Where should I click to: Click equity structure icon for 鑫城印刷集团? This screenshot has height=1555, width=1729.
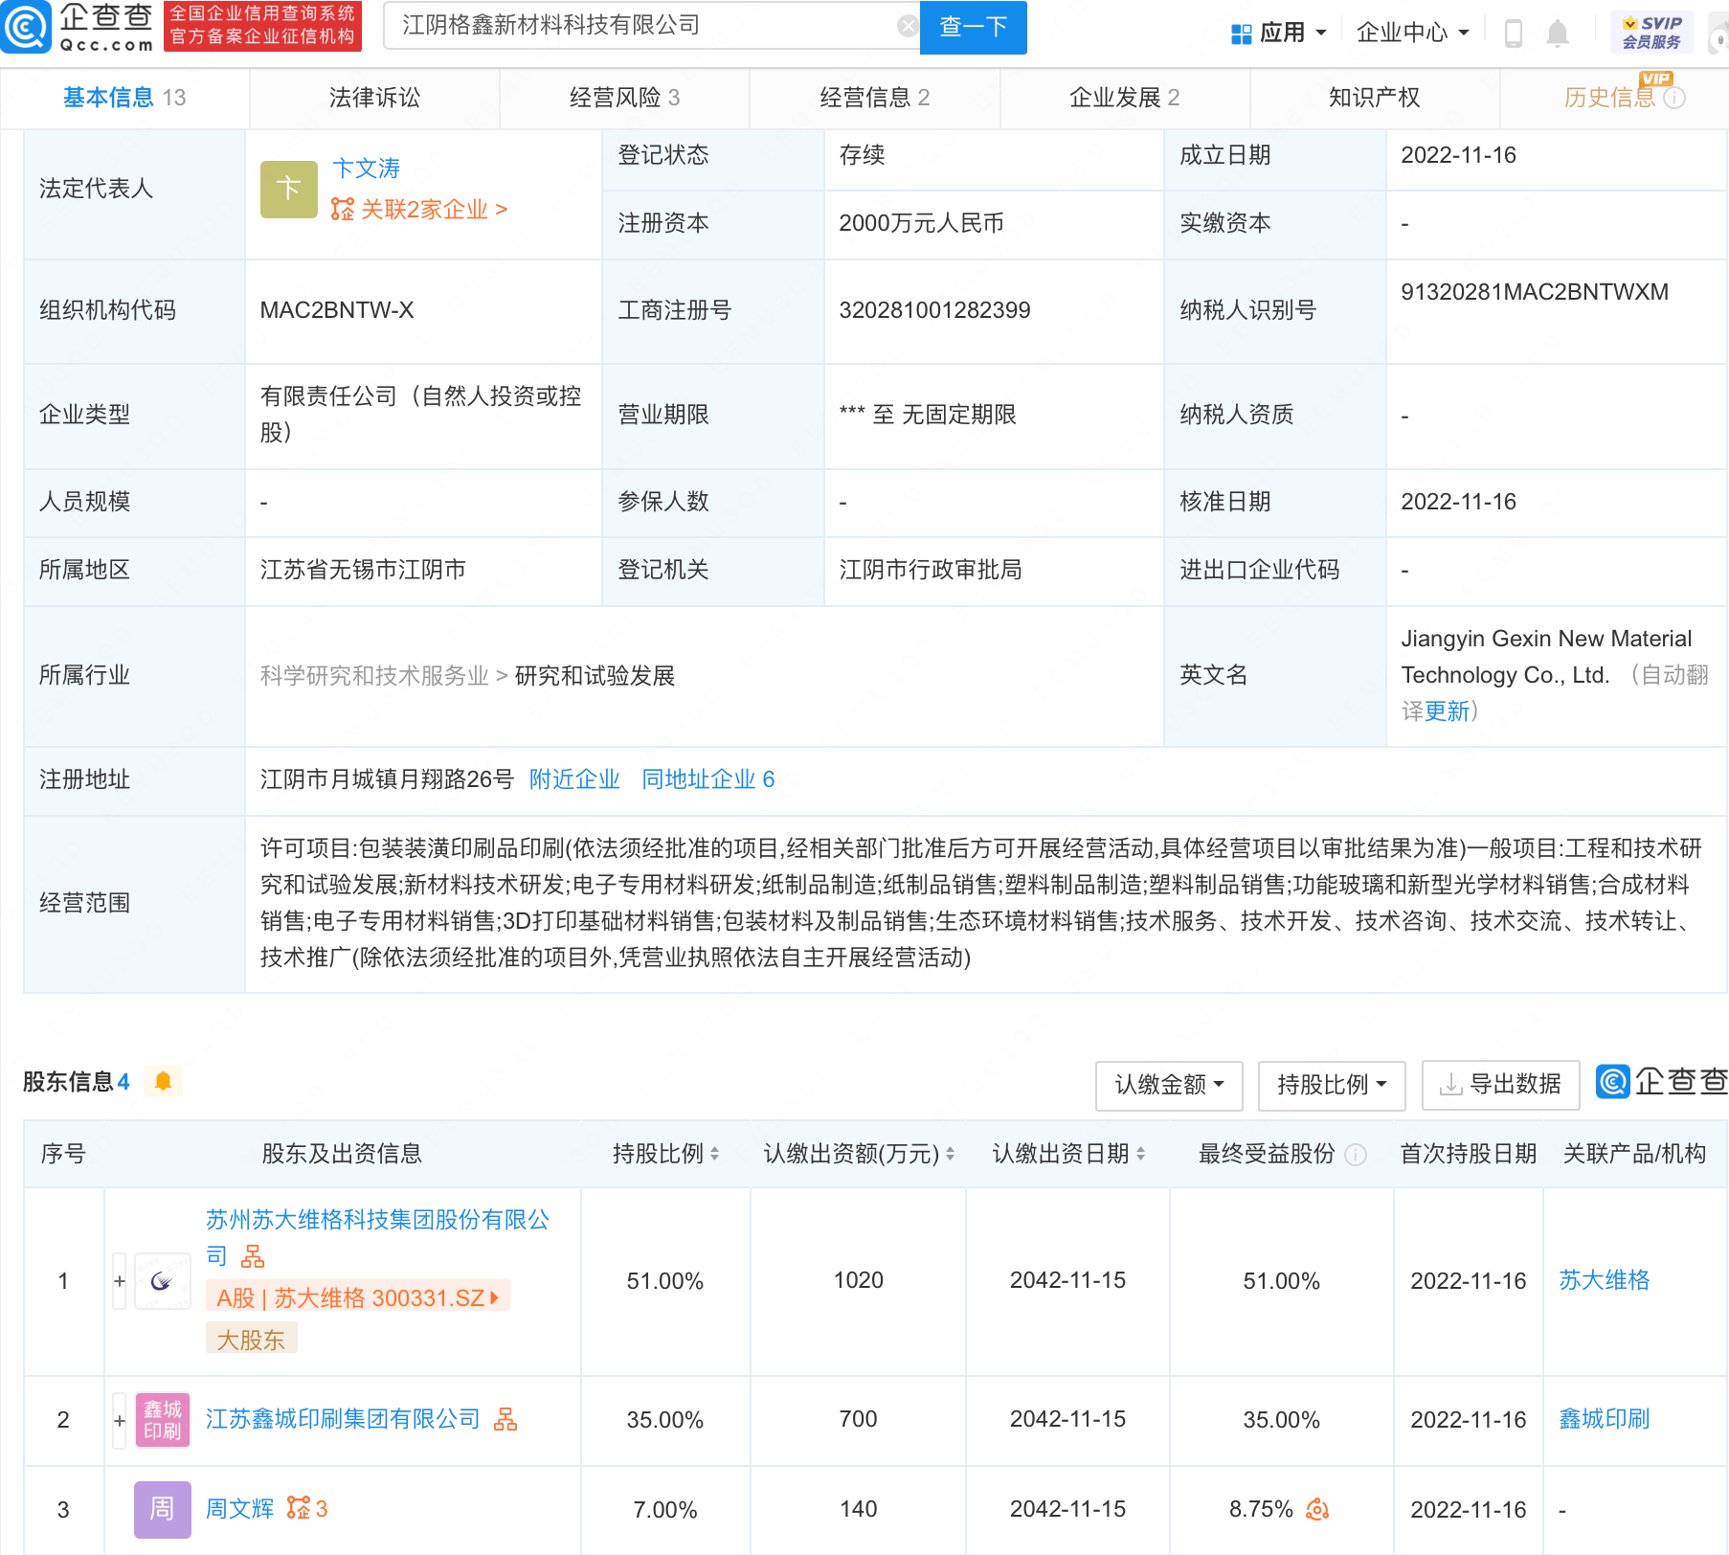(505, 1419)
